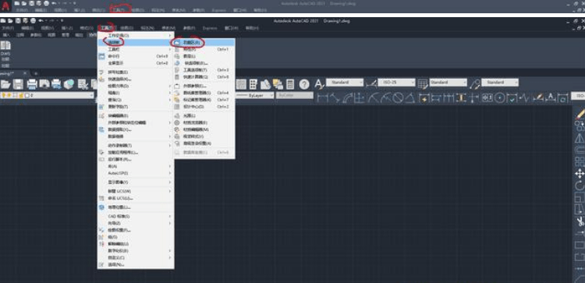Image resolution: width=585 pixels, height=283 pixels.
Task: Choose the Properties item with Ctrl+1 shortcut
Action: 204,49
